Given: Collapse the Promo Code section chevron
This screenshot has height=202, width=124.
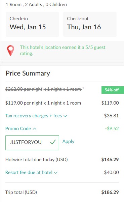Looking at the screenshot, I should (x=35, y=129).
